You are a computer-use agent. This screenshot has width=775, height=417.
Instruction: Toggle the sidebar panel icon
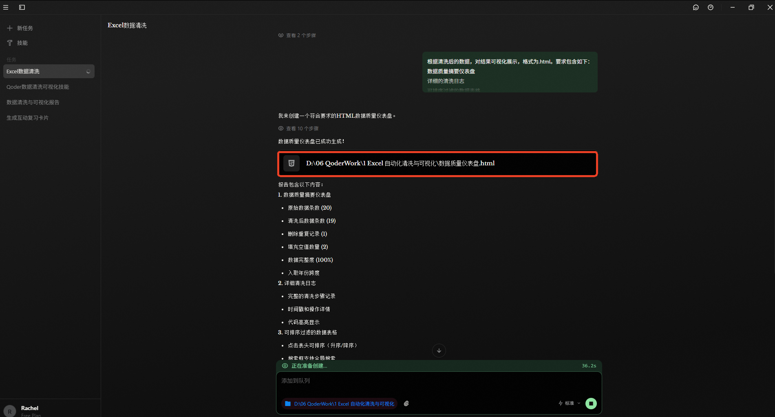22,7
